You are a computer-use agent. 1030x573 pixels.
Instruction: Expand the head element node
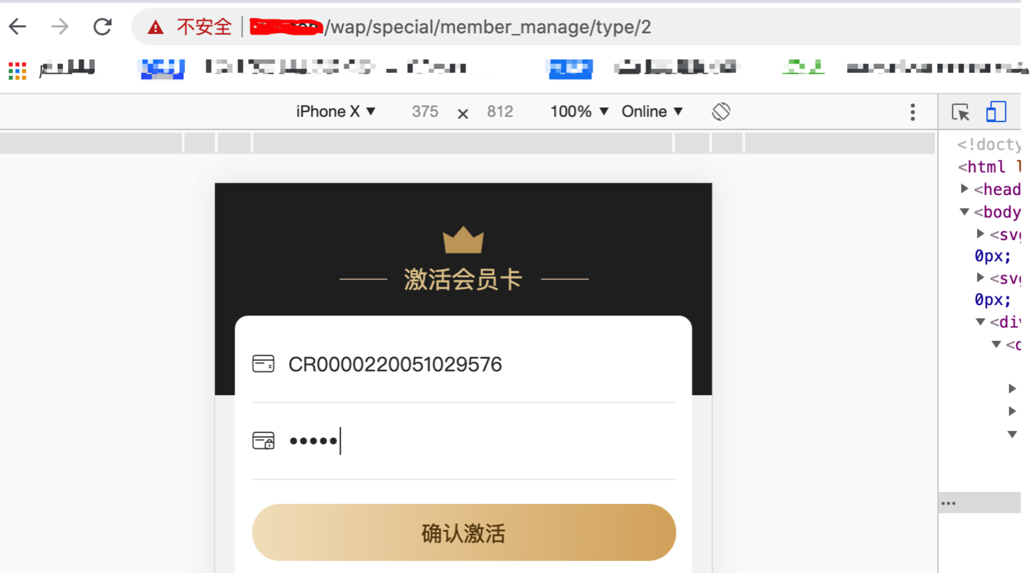coord(965,189)
